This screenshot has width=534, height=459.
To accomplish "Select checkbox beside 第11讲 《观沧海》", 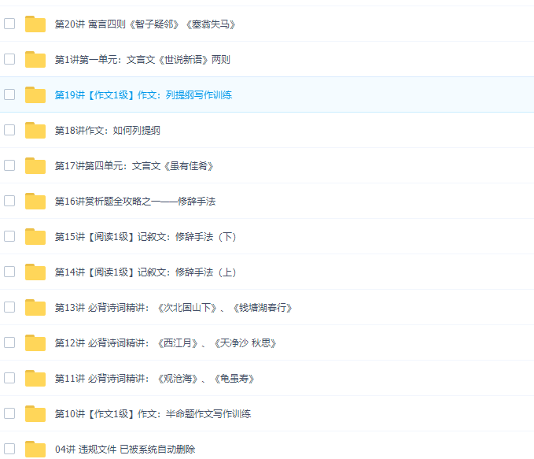I will [x=9, y=378].
